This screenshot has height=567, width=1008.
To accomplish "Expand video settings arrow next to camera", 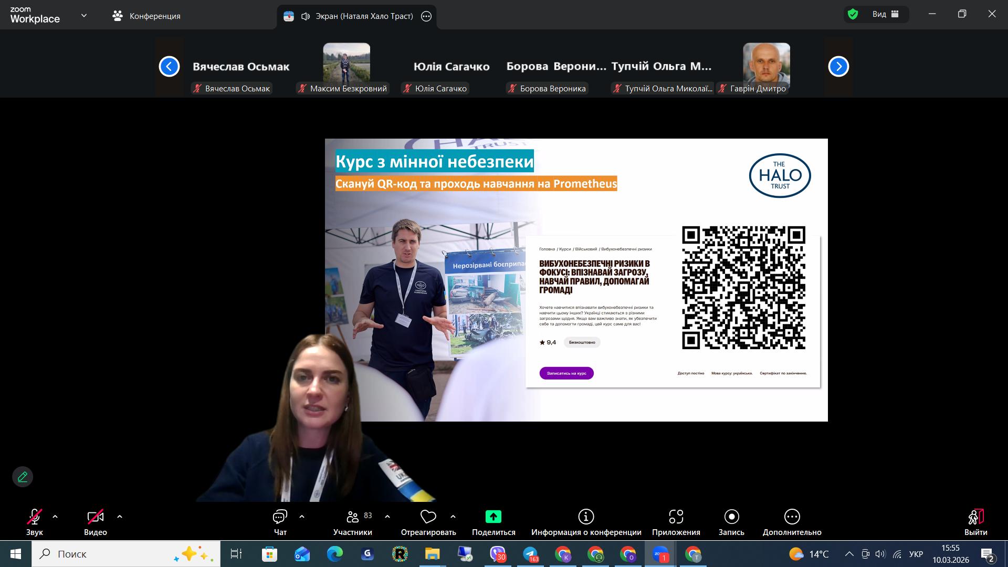I will [x=120, y=517].
